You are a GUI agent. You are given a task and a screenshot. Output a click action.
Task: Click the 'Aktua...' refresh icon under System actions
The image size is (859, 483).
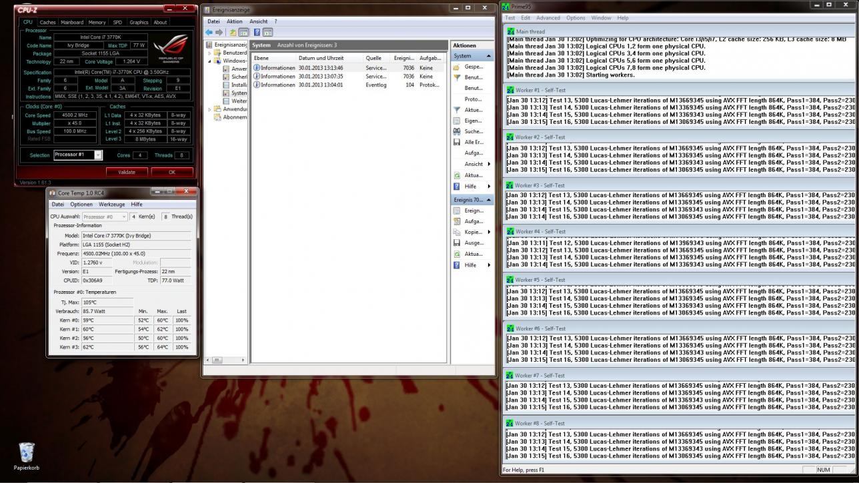tap(457, 175)
